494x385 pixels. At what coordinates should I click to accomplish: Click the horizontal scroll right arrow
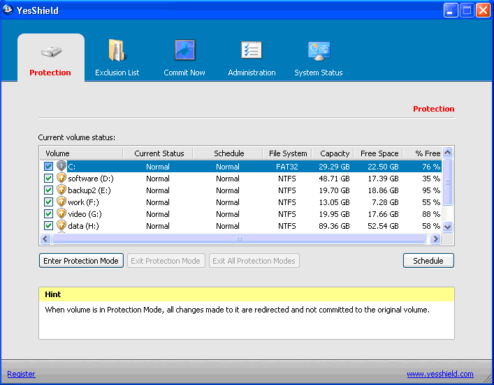(x=436, y=239)
